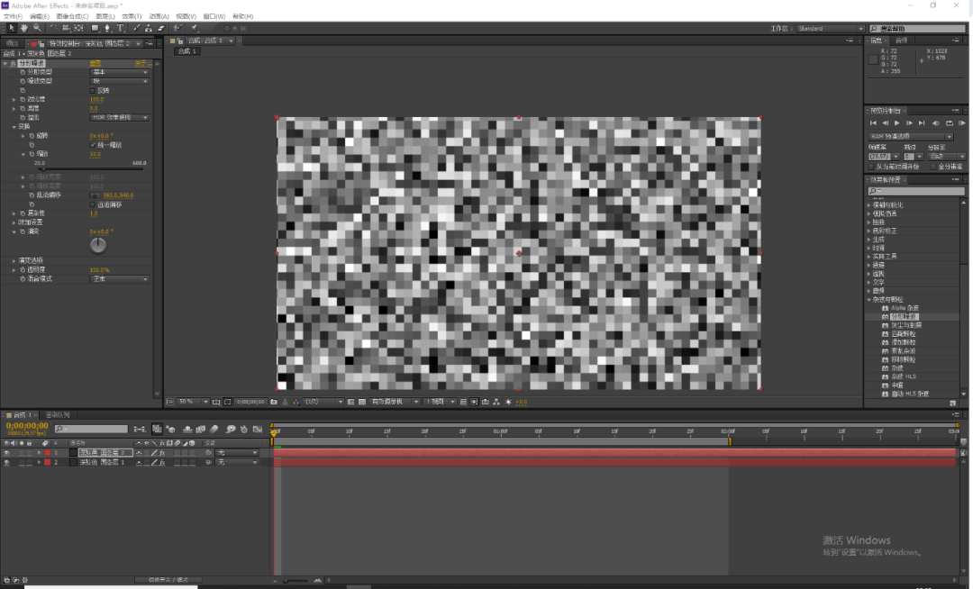
Task: Take snapshot with camera icon below viewer
Action: [274, 402]
